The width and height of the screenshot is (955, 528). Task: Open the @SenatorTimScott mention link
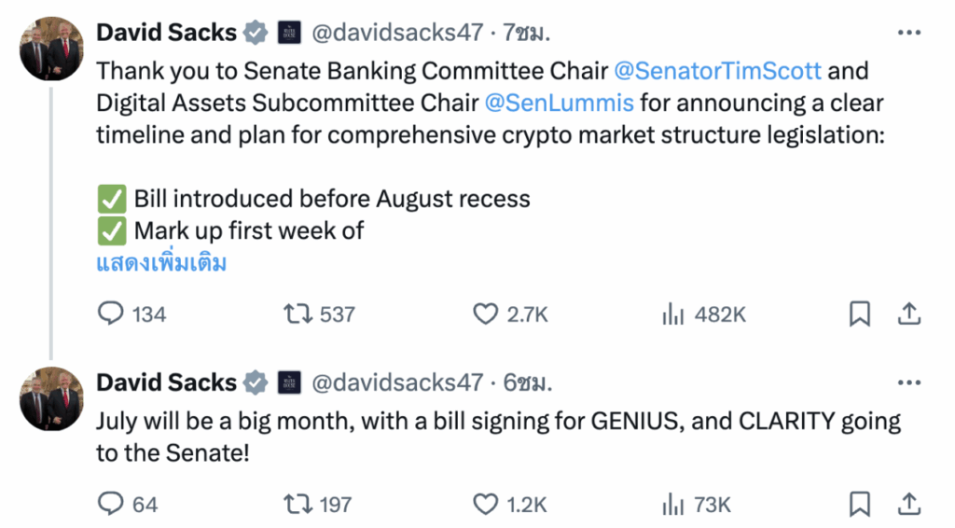[x=717, y=72]
